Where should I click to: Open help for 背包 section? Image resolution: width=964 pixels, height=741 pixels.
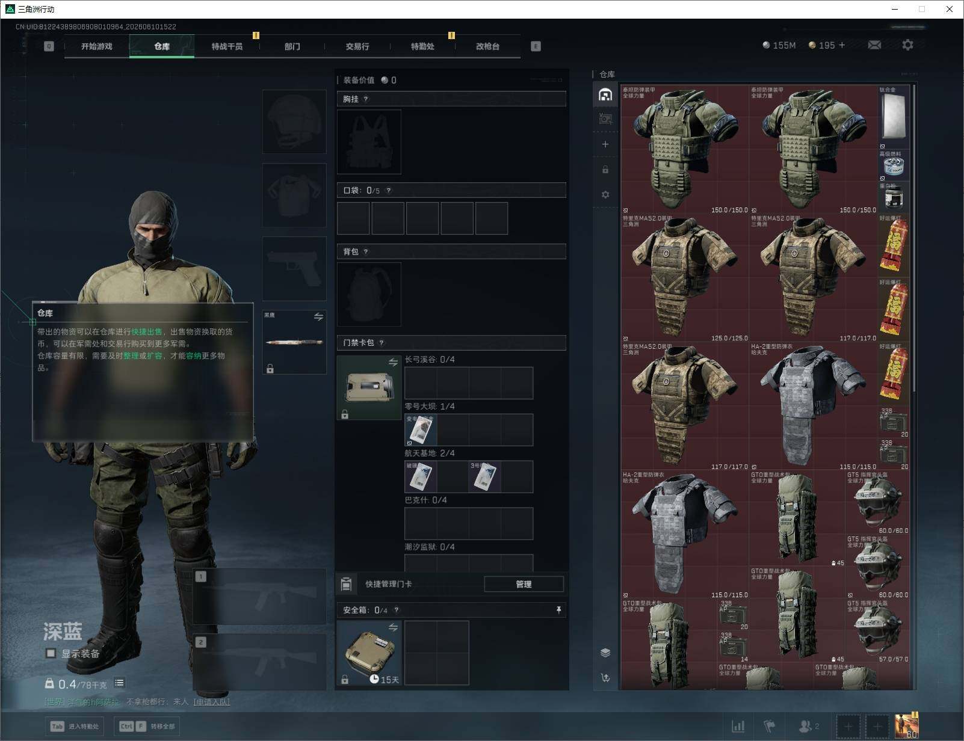pyautogui.click(x=366, y=252)
